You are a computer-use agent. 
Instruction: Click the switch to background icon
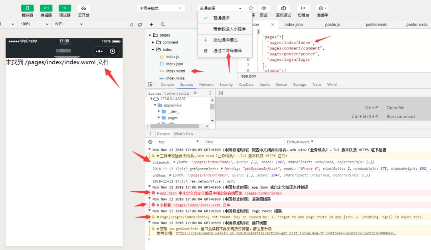pyautogui.click(x=303, y=8)
